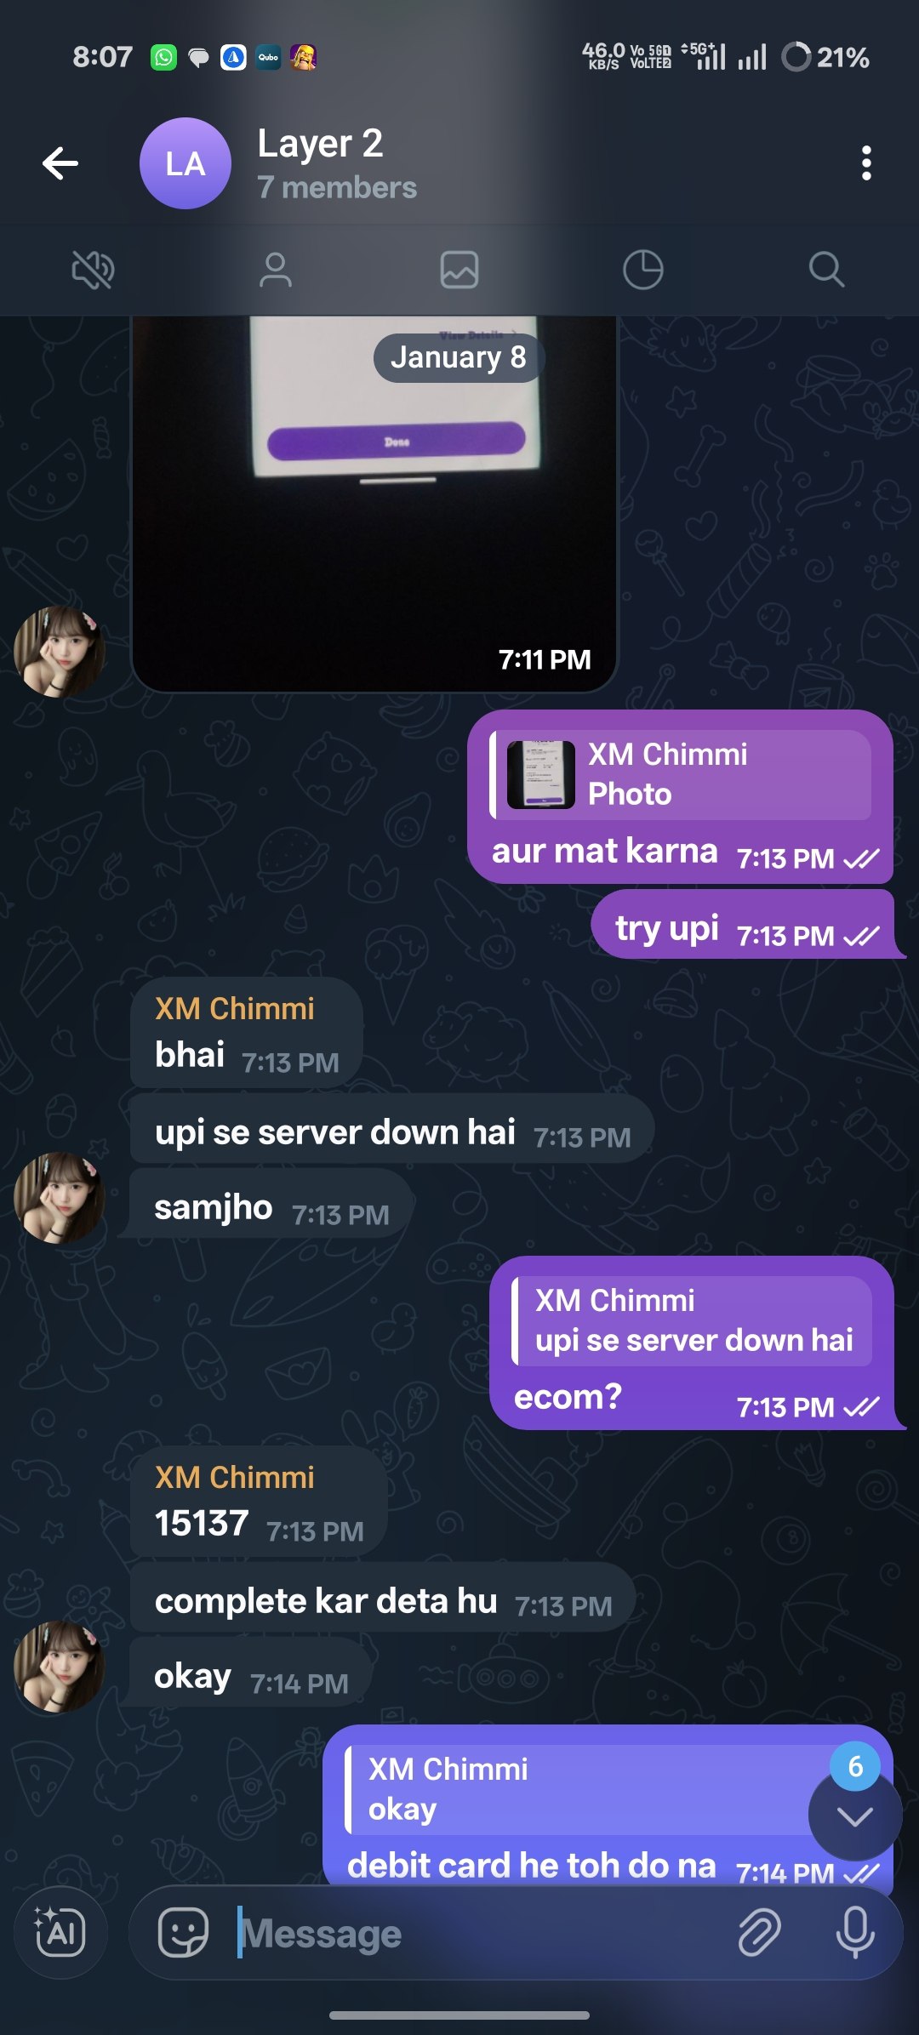The height and width of the screenshot is (2035, 919).
Task: Toggle the mute notifications bell icon
Action: click(93, 271)
